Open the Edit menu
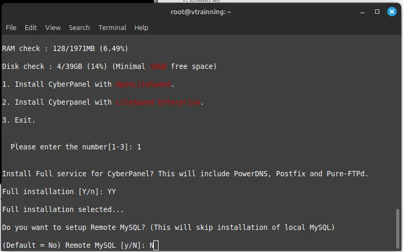Image resolution: width=403 pixels, height=252 pixels. (31, 27)
